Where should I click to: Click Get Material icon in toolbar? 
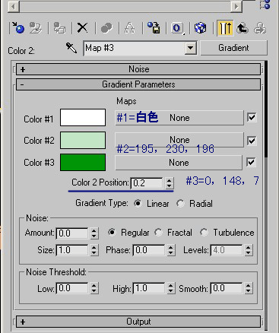pyautogui.click(x=18, y=27)
